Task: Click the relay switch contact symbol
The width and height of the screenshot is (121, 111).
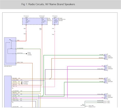Action: tap(11, 40)
